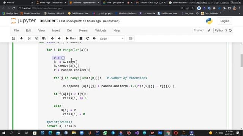Switch to the sphere equation tab
Image resolution: width=243 pixels, height=136 pixels.
pos(184,3)
